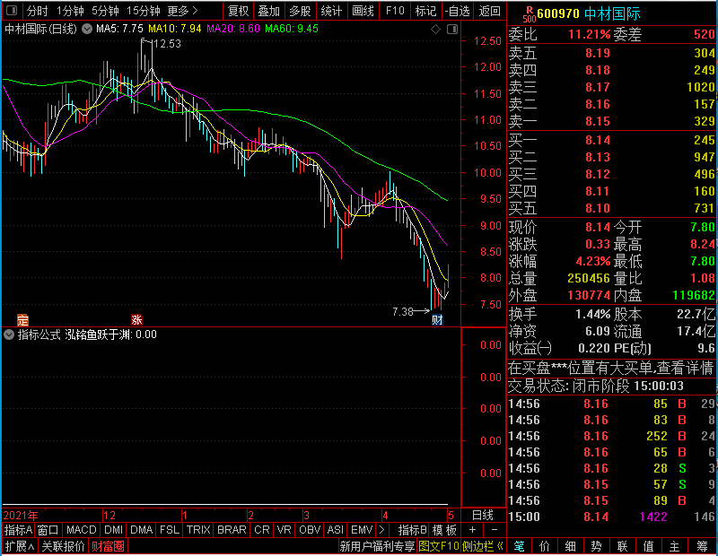Screen dimensions: 718x556
Task: Switch indicator to ASI
Action: [335, 530]
